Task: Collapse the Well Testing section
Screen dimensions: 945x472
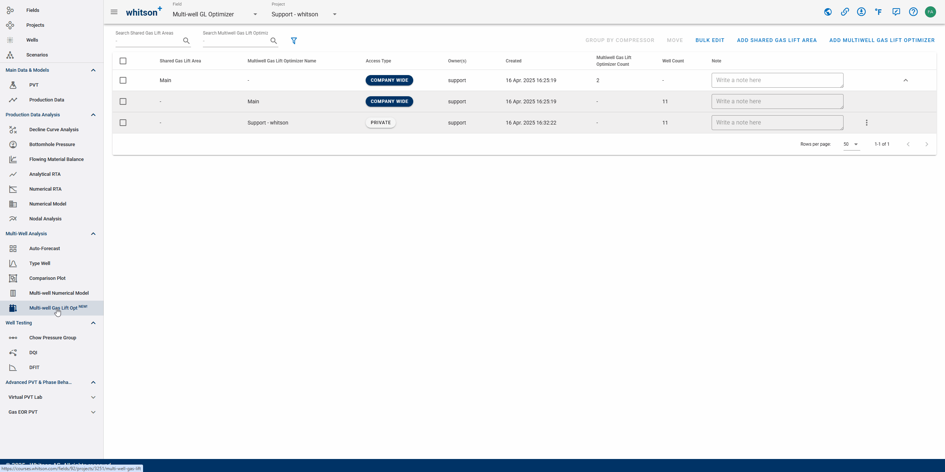Action: pyautogui.click(x=93, y=323)
